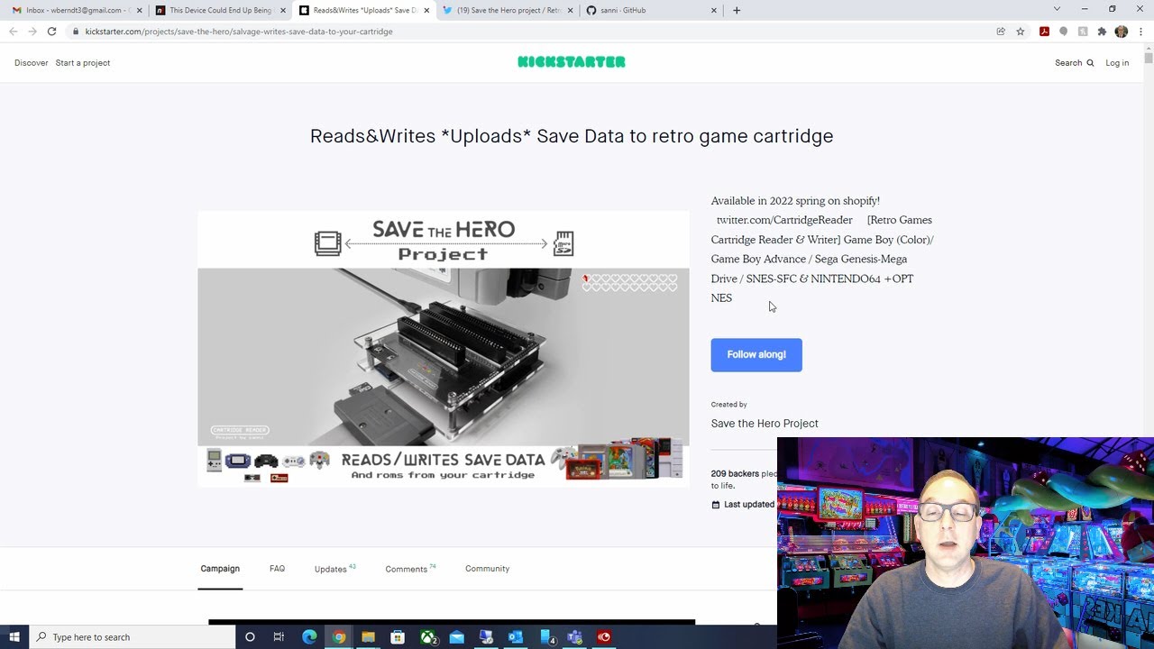Image resolution: width=1154 pixels, height=649 pixels.
Task: Close the Gmail Inbox tab
Action: (139, 11)
